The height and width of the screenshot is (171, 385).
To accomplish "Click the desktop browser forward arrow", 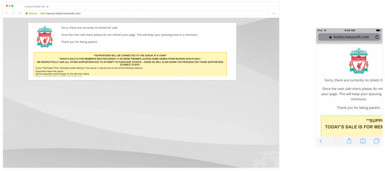I will 13,13.
